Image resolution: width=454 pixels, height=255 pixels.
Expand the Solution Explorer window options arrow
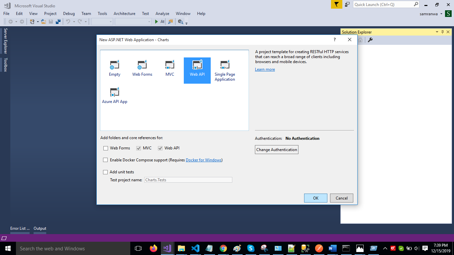click(437, 32)
